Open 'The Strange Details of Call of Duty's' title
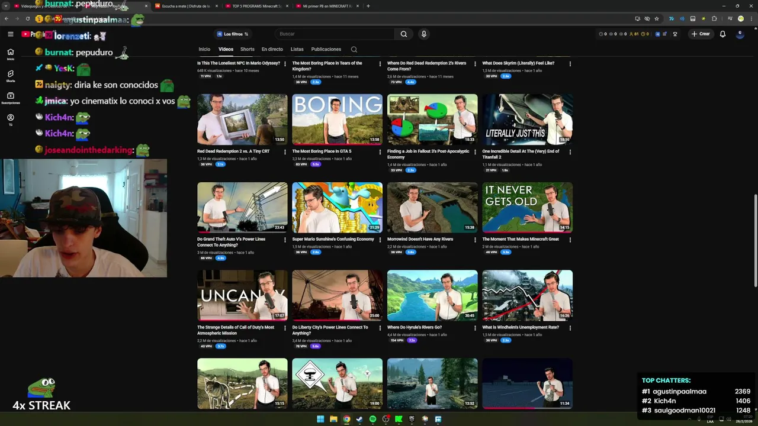This screenshot has height=426, width=758. [x=235, y=330]
